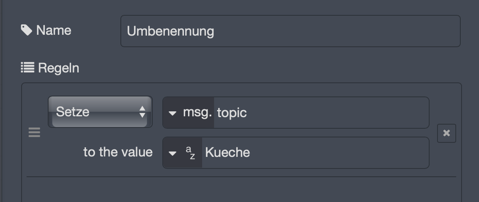This screenshot has width=479, height=202.
Task: Click the msg. type label
Action: (x=197, y=113)
